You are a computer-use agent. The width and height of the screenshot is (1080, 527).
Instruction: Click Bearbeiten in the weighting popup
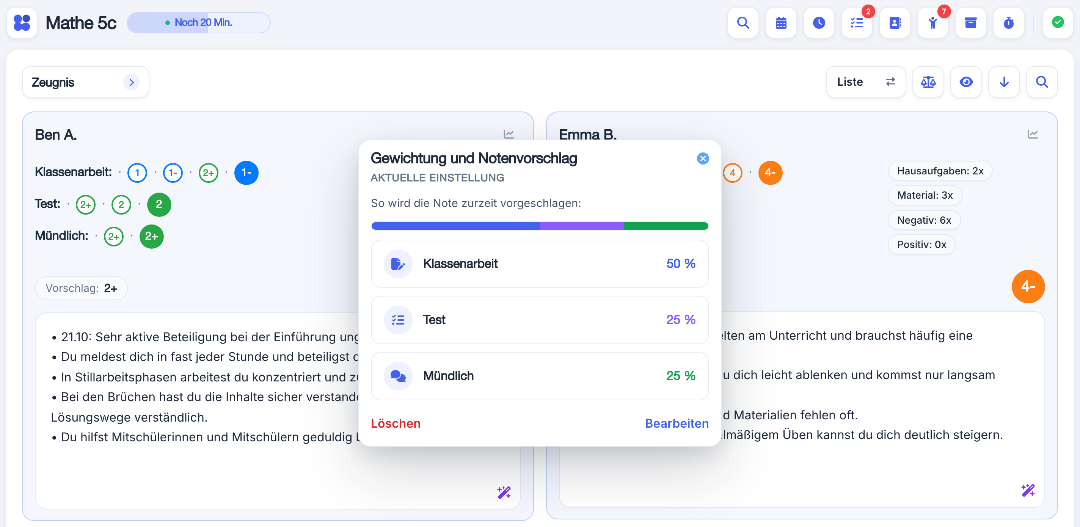point(677,423)
